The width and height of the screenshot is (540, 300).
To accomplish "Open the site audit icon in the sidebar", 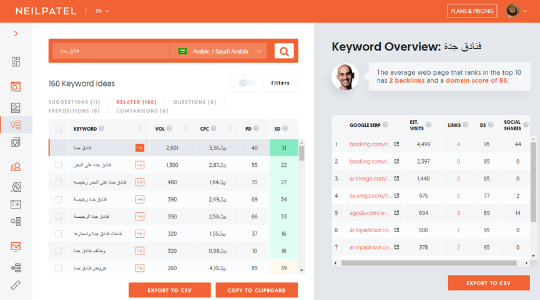I will pyautogui.click(x=16, y=87).
